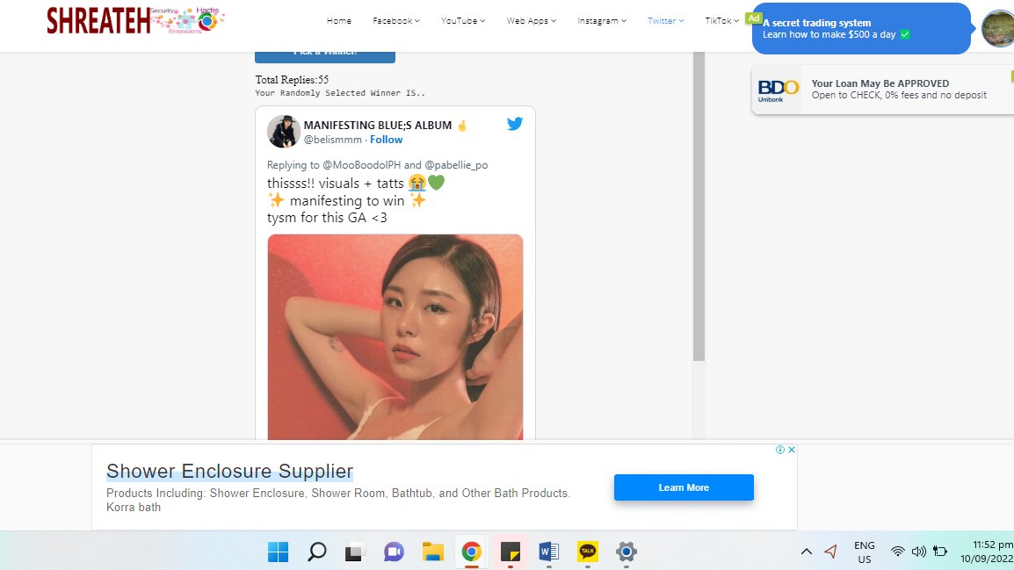Open the circular ad image thumbnail
Image resolution: width=1014 pixels, height=570 pixels.
pyautogui.click(x=998, y=28)
